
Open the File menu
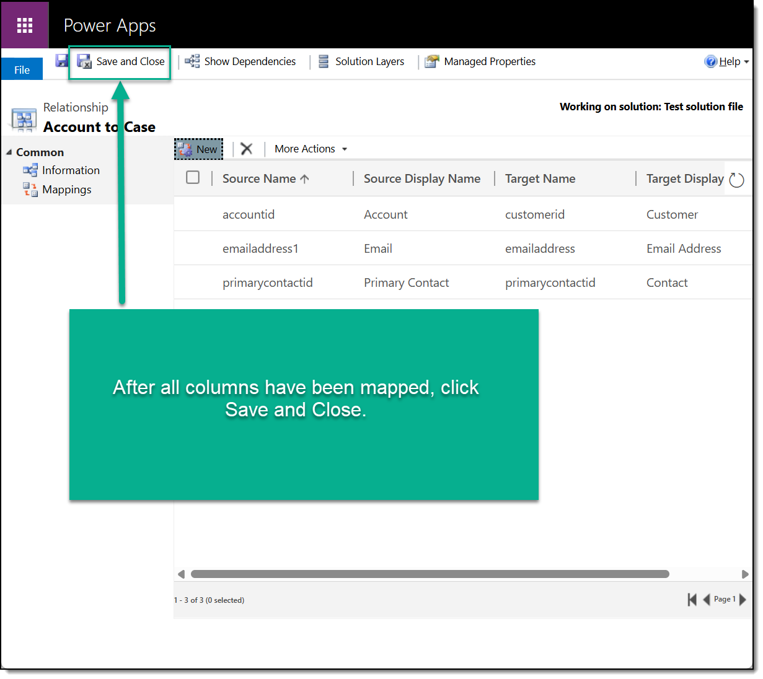point(22,69)
